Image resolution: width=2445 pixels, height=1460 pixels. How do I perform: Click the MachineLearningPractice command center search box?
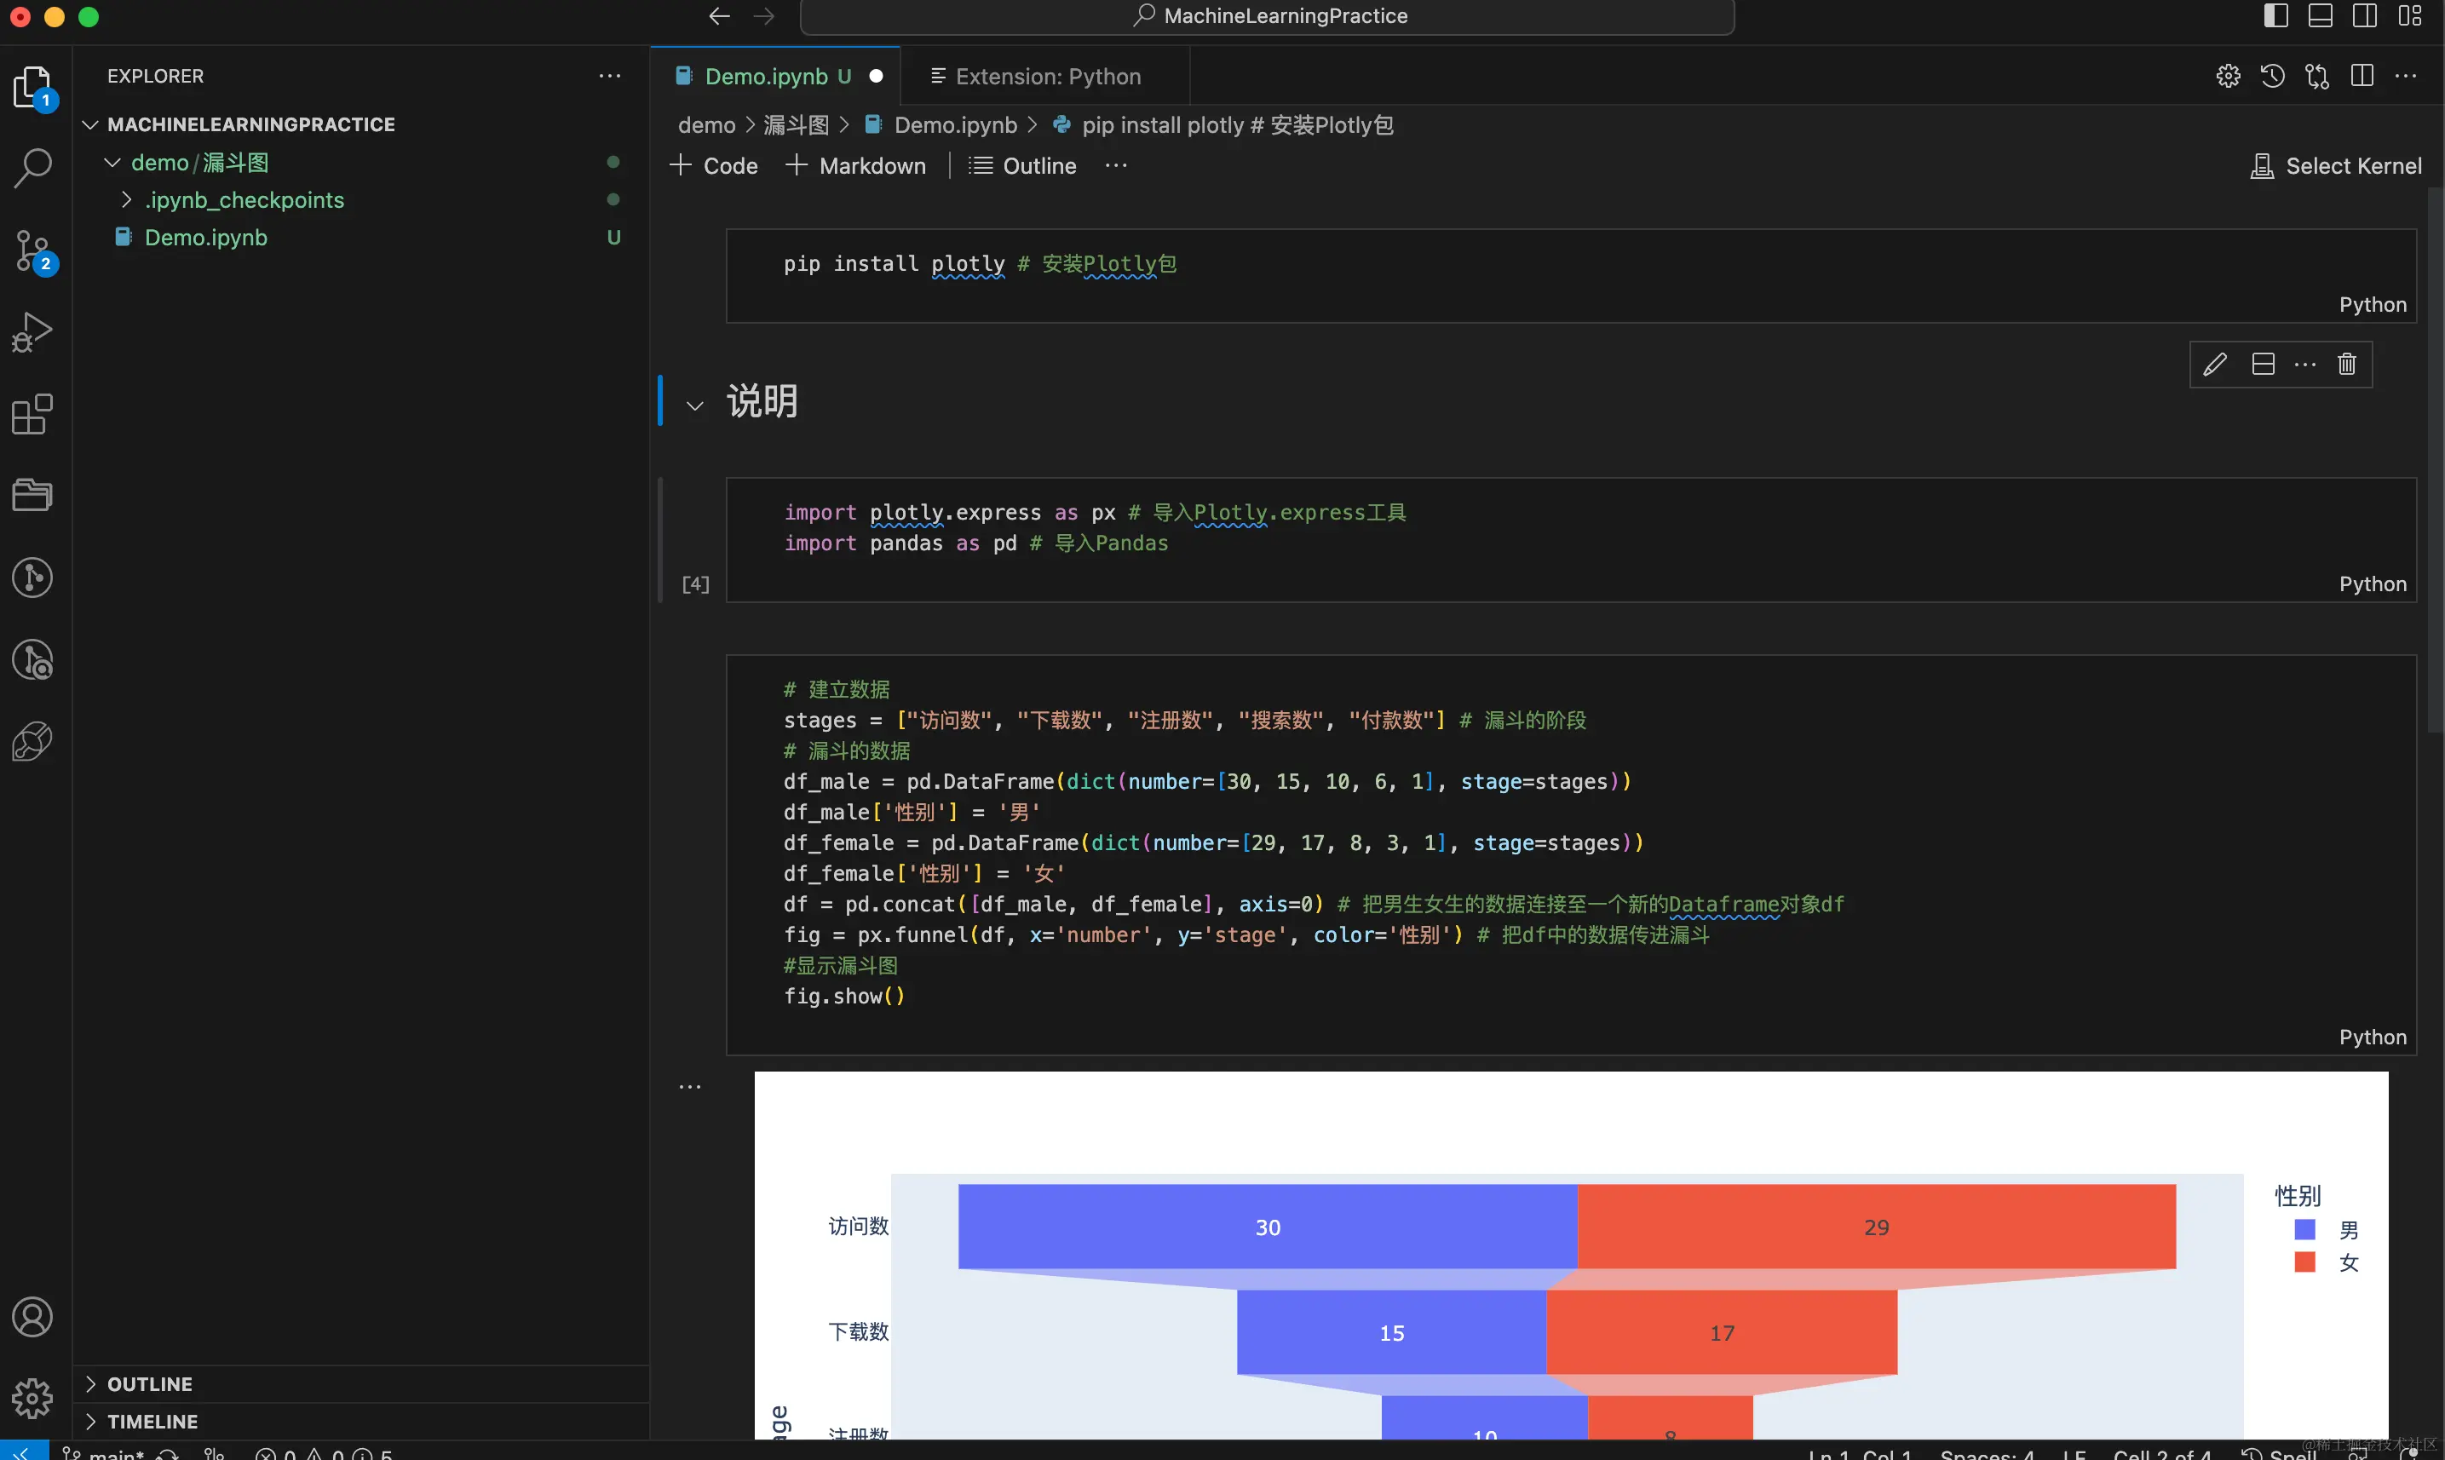point(1268,17)
